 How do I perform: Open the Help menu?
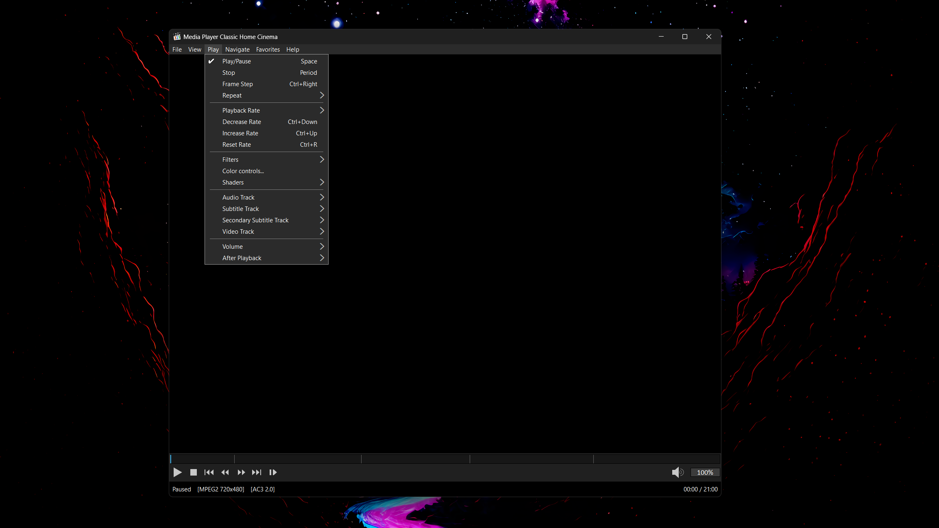click(293, 50)
